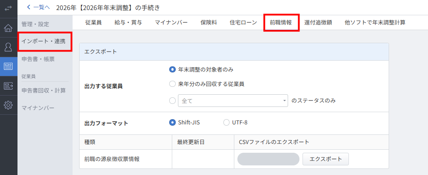This screenshot has height=175, width=428.
Task: Open 申告書・帳票 menu item
Action: (38, 59)
